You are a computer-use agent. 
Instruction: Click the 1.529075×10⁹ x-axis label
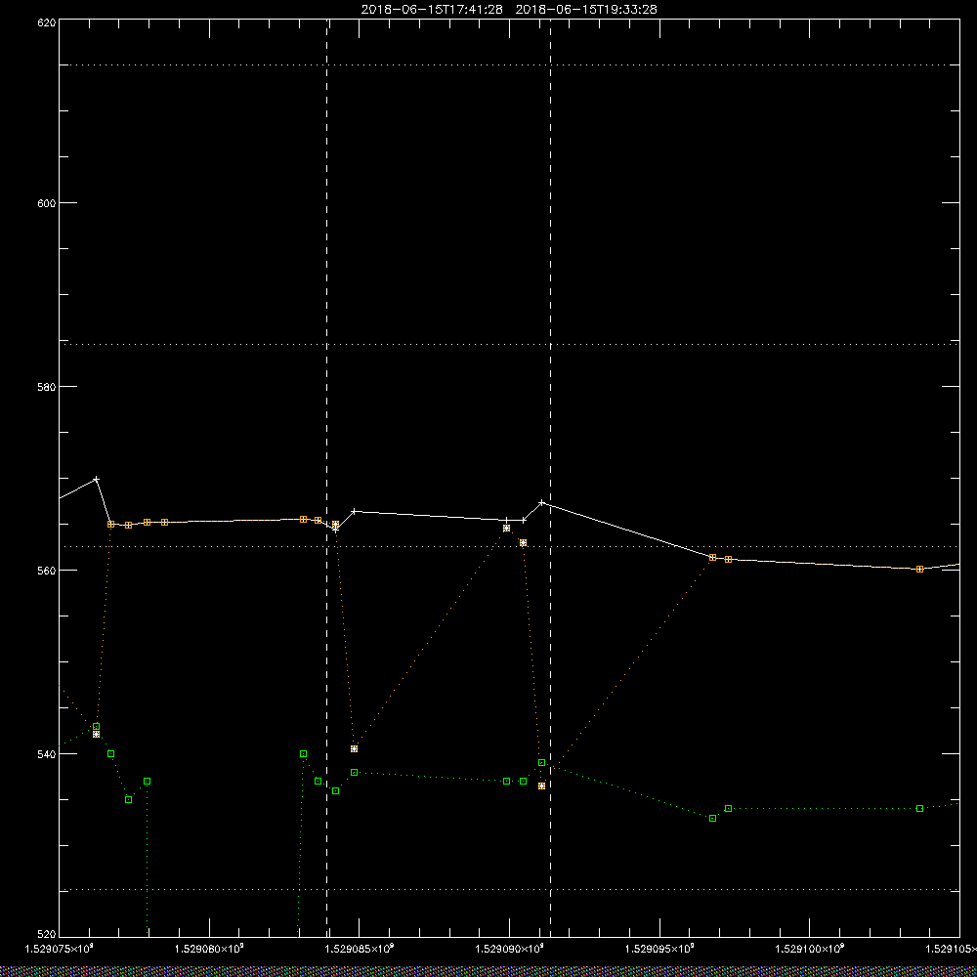[x=60, y=949]
